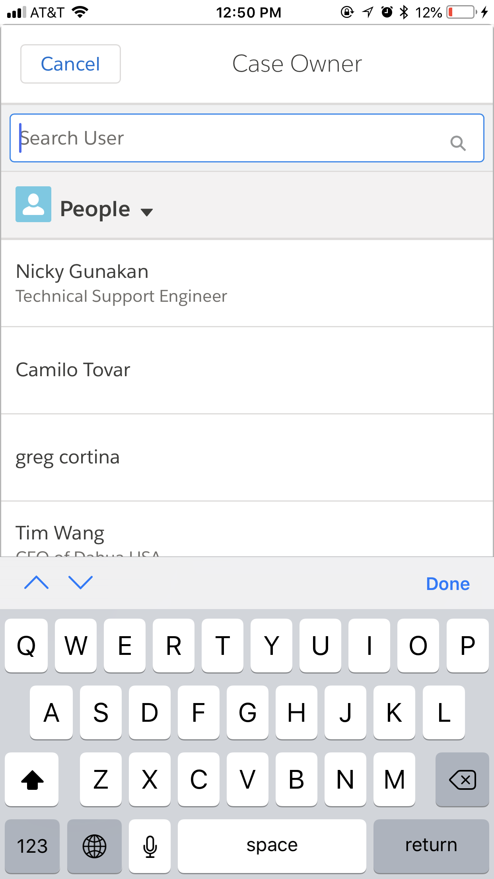Tap the battery icon in status bar
The image size is (494, 879).
coord(461,12)
